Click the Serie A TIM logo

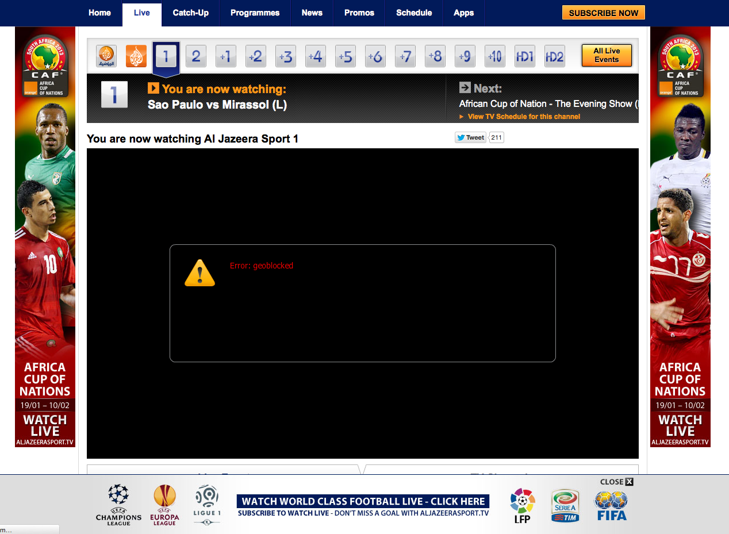coord(565,506)
